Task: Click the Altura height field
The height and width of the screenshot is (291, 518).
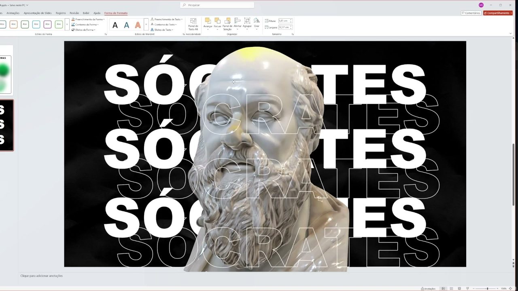Action: tap(285, 21)
